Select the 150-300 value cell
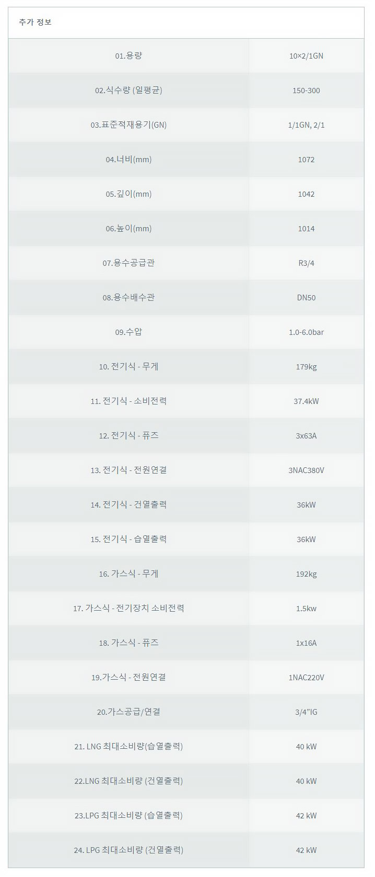This screenshot has width=375, height=877. coord(306,91)
